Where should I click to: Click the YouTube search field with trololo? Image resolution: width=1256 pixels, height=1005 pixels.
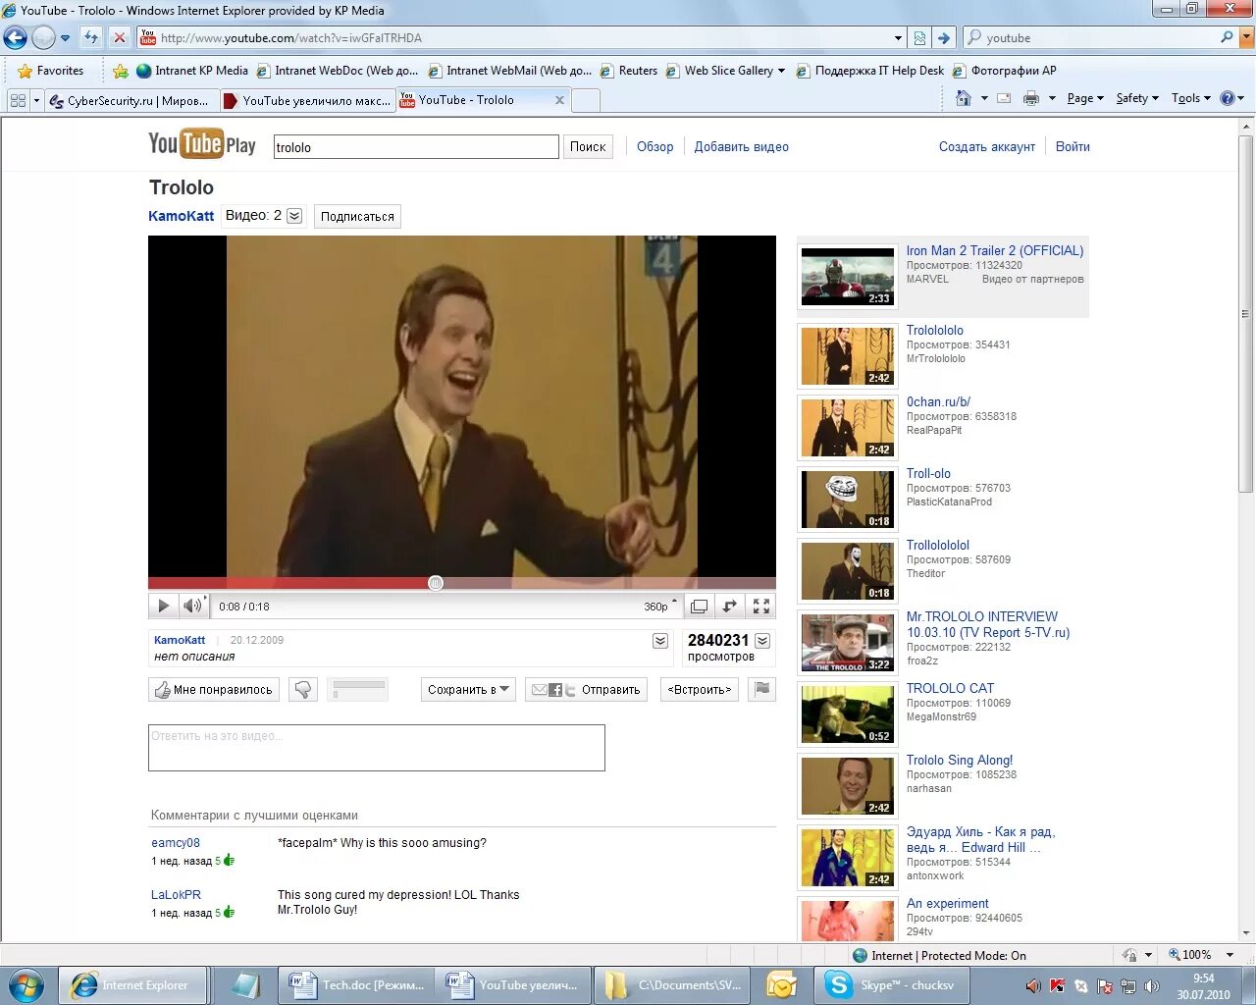(416, 147)
